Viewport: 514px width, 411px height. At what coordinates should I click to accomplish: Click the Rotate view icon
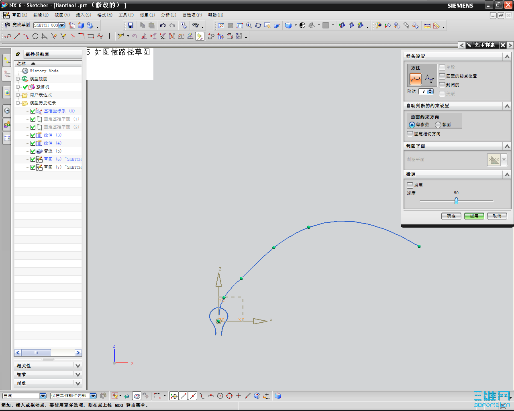tap(258, 25)
